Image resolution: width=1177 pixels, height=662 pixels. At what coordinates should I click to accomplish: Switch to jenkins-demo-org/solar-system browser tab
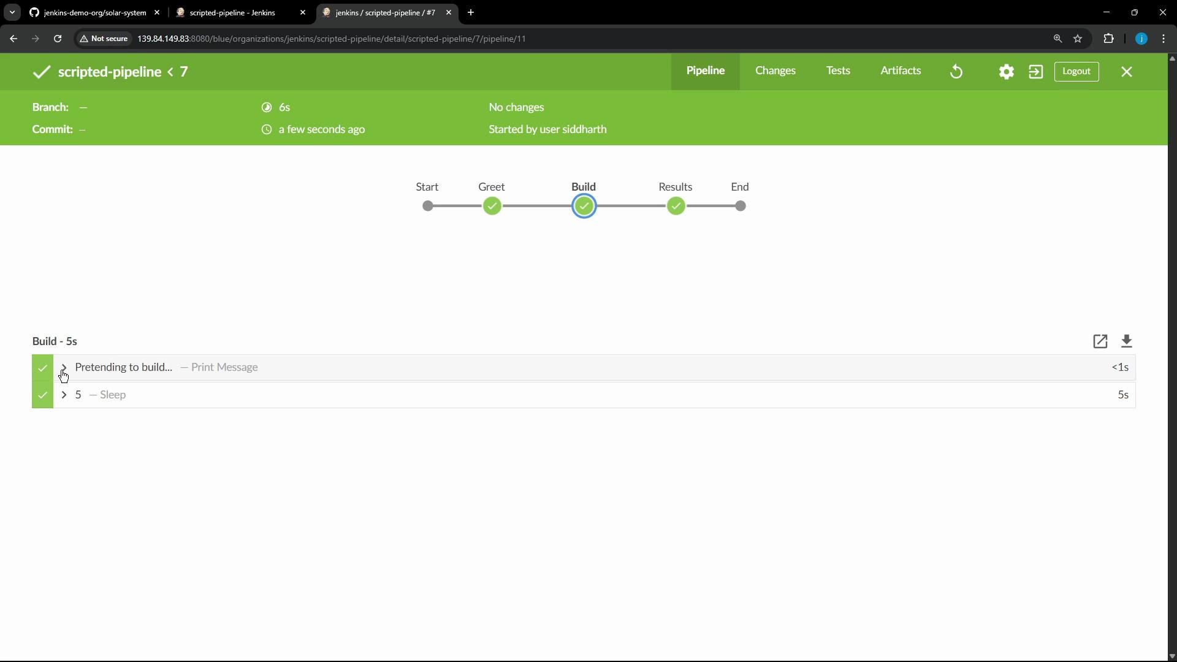[x=95, y=12]
